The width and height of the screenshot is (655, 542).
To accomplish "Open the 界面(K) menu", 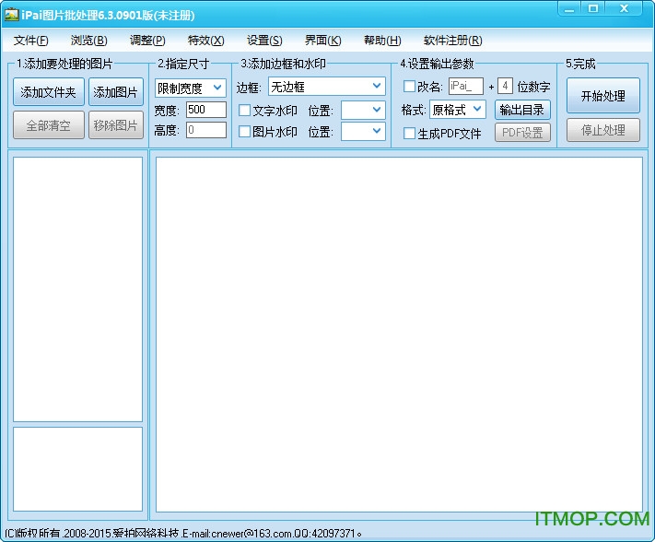I will (323, 41).
